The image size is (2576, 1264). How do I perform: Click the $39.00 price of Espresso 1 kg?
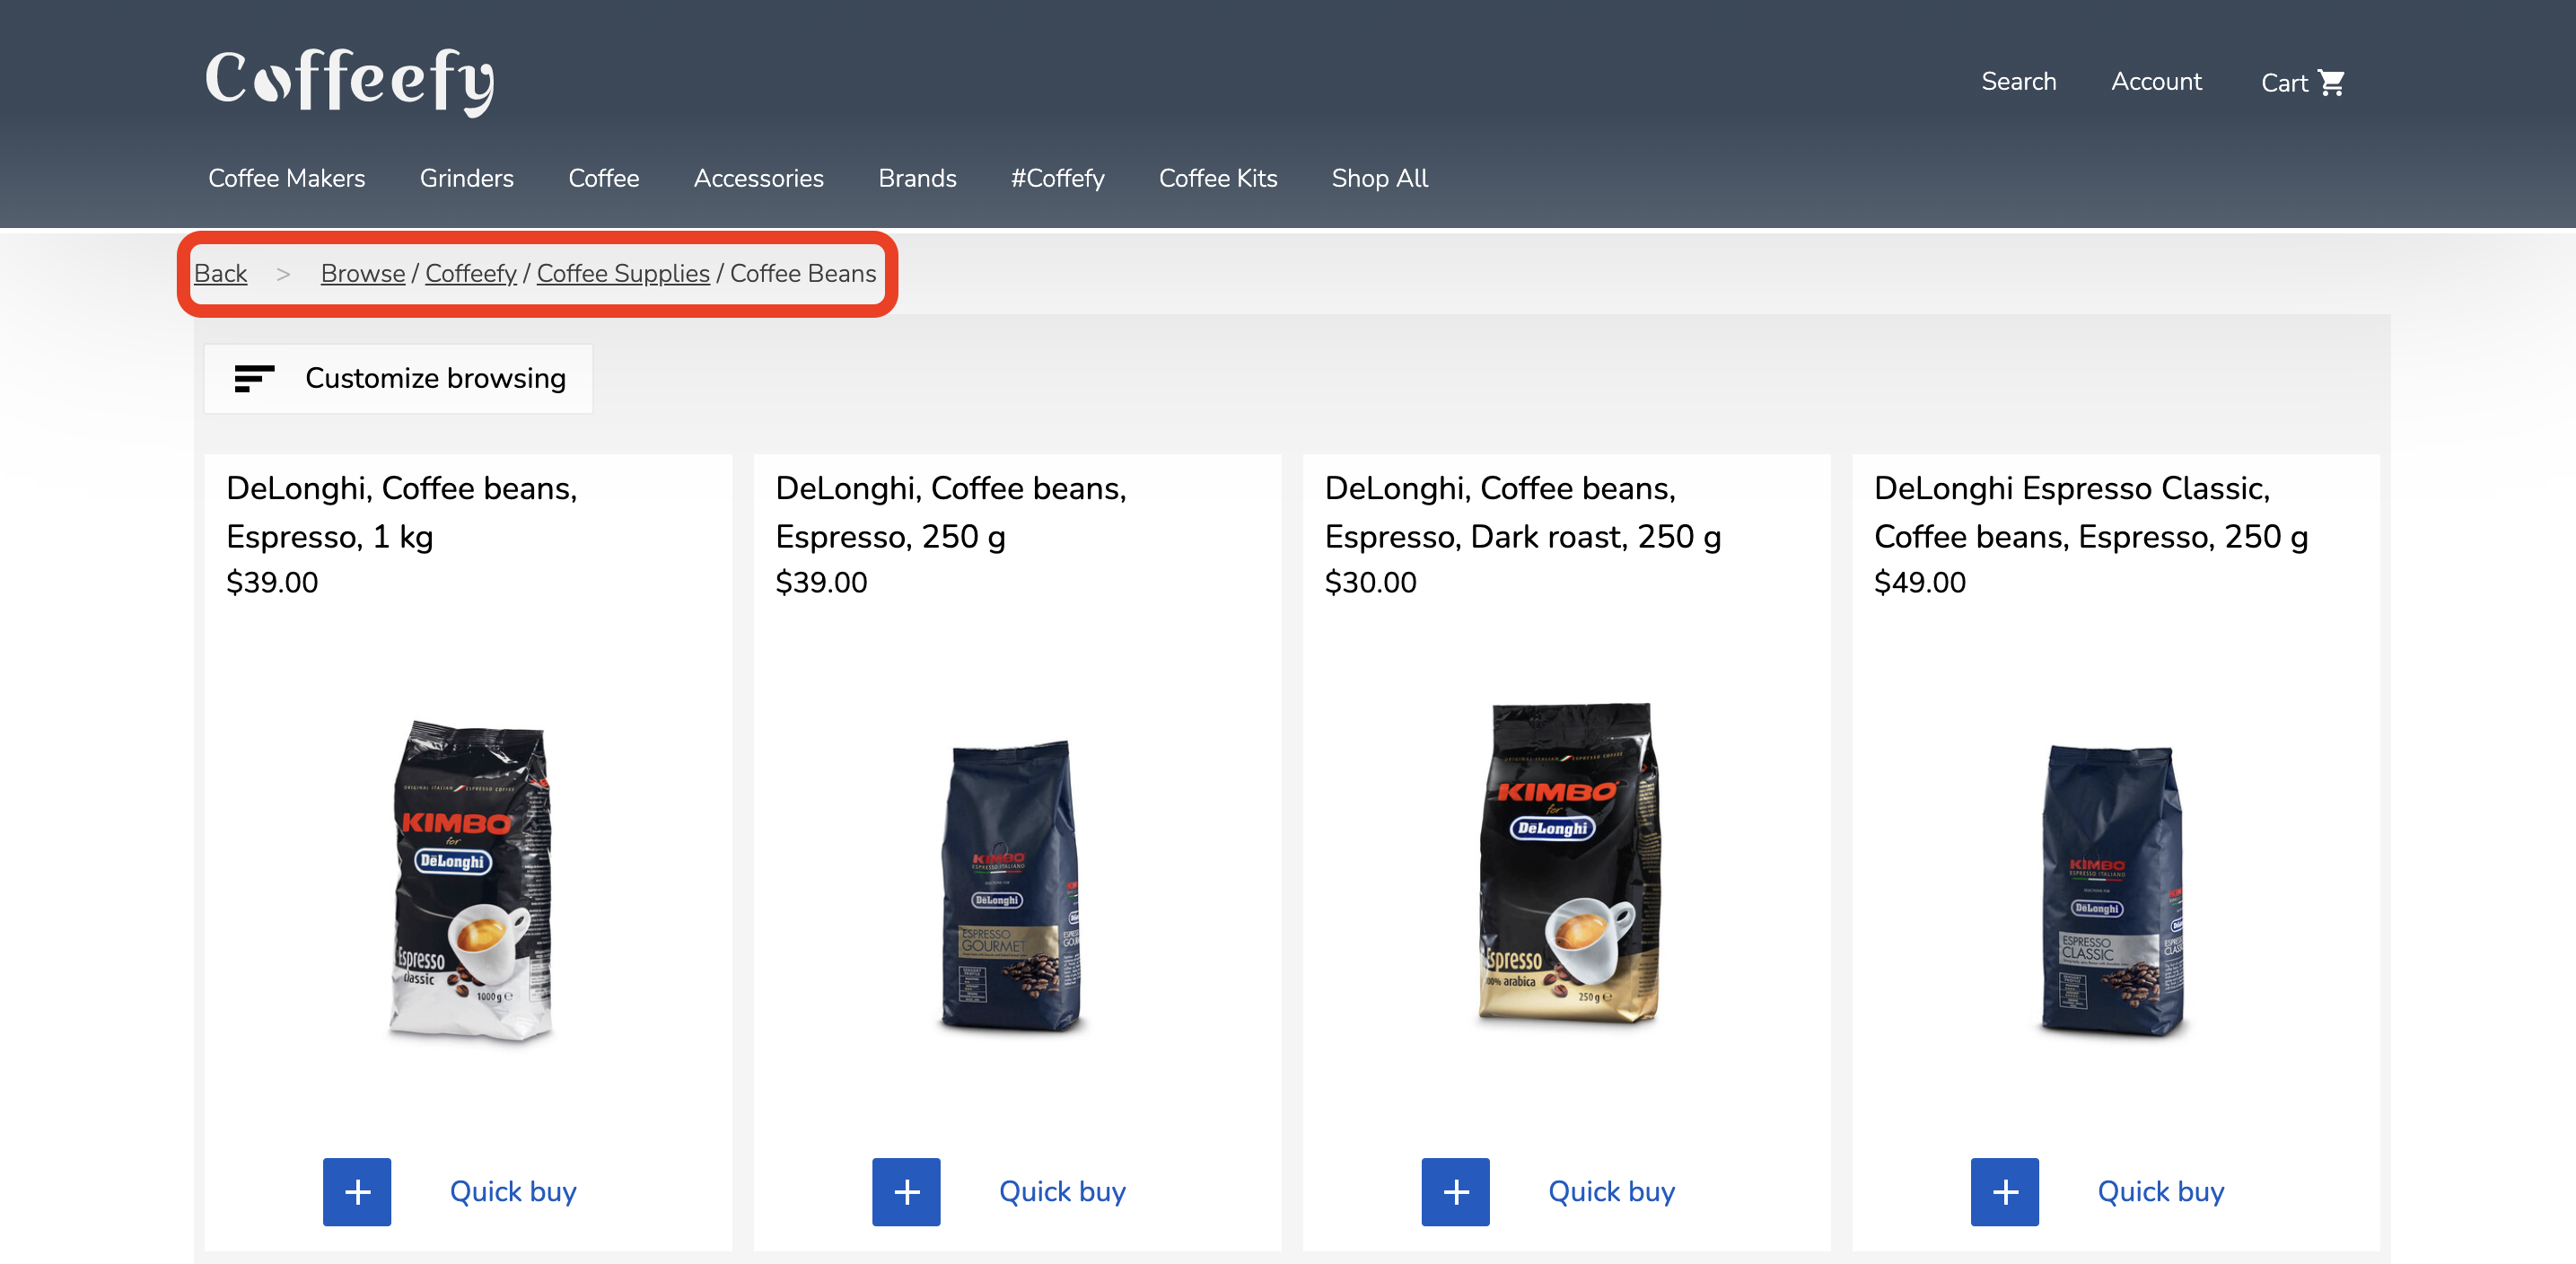(272, 583)
